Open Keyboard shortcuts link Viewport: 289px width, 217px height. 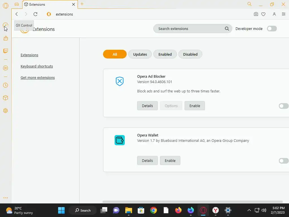37,66
